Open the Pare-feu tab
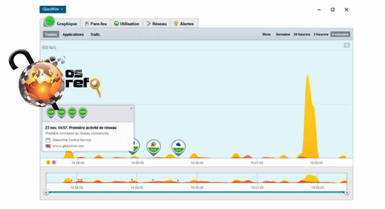This screenshot has width=385, height=209. click(x=95, y=24)
